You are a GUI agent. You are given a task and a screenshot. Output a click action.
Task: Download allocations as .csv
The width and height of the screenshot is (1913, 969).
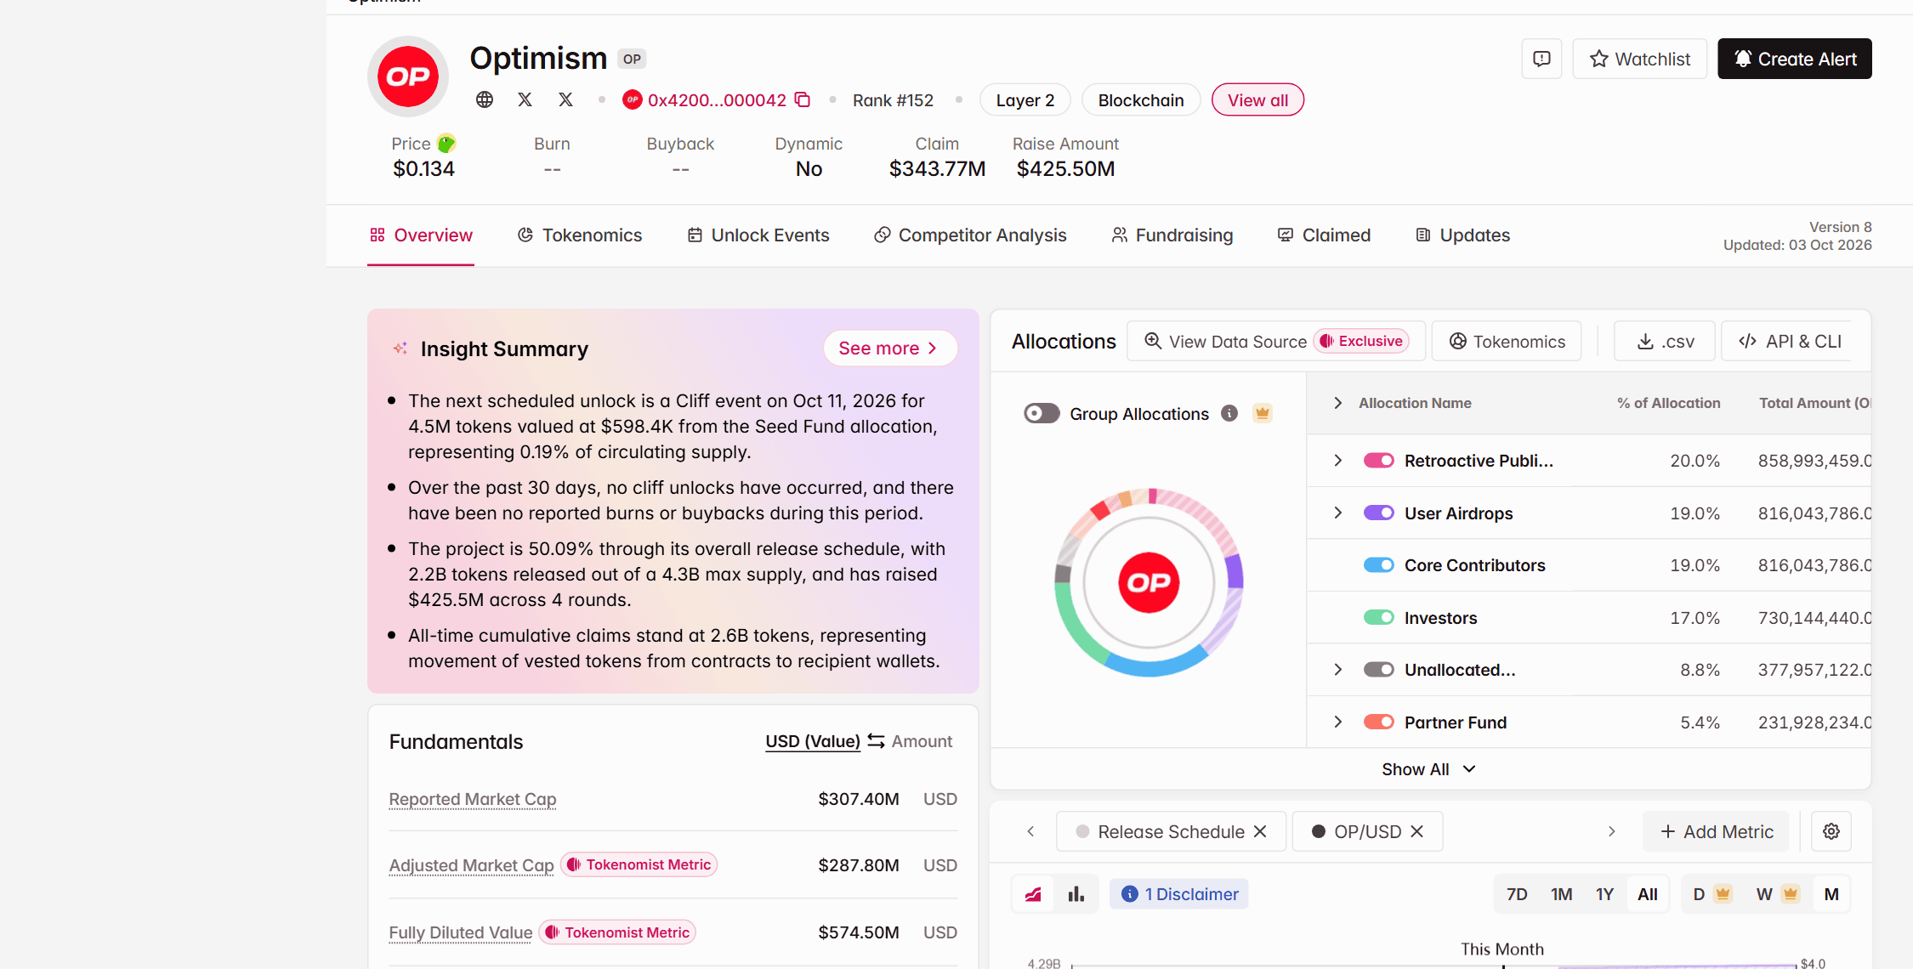[x=1665, y=341]
